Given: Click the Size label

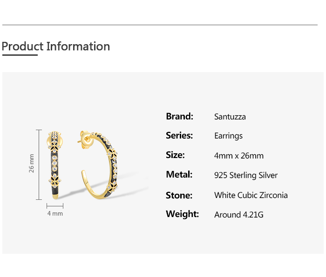Looking at the screenshot, I should 175,155.
